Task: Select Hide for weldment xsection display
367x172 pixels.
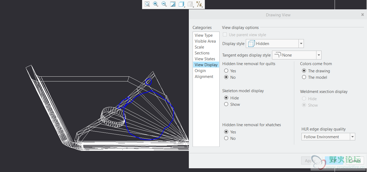Action: (304, 99)
